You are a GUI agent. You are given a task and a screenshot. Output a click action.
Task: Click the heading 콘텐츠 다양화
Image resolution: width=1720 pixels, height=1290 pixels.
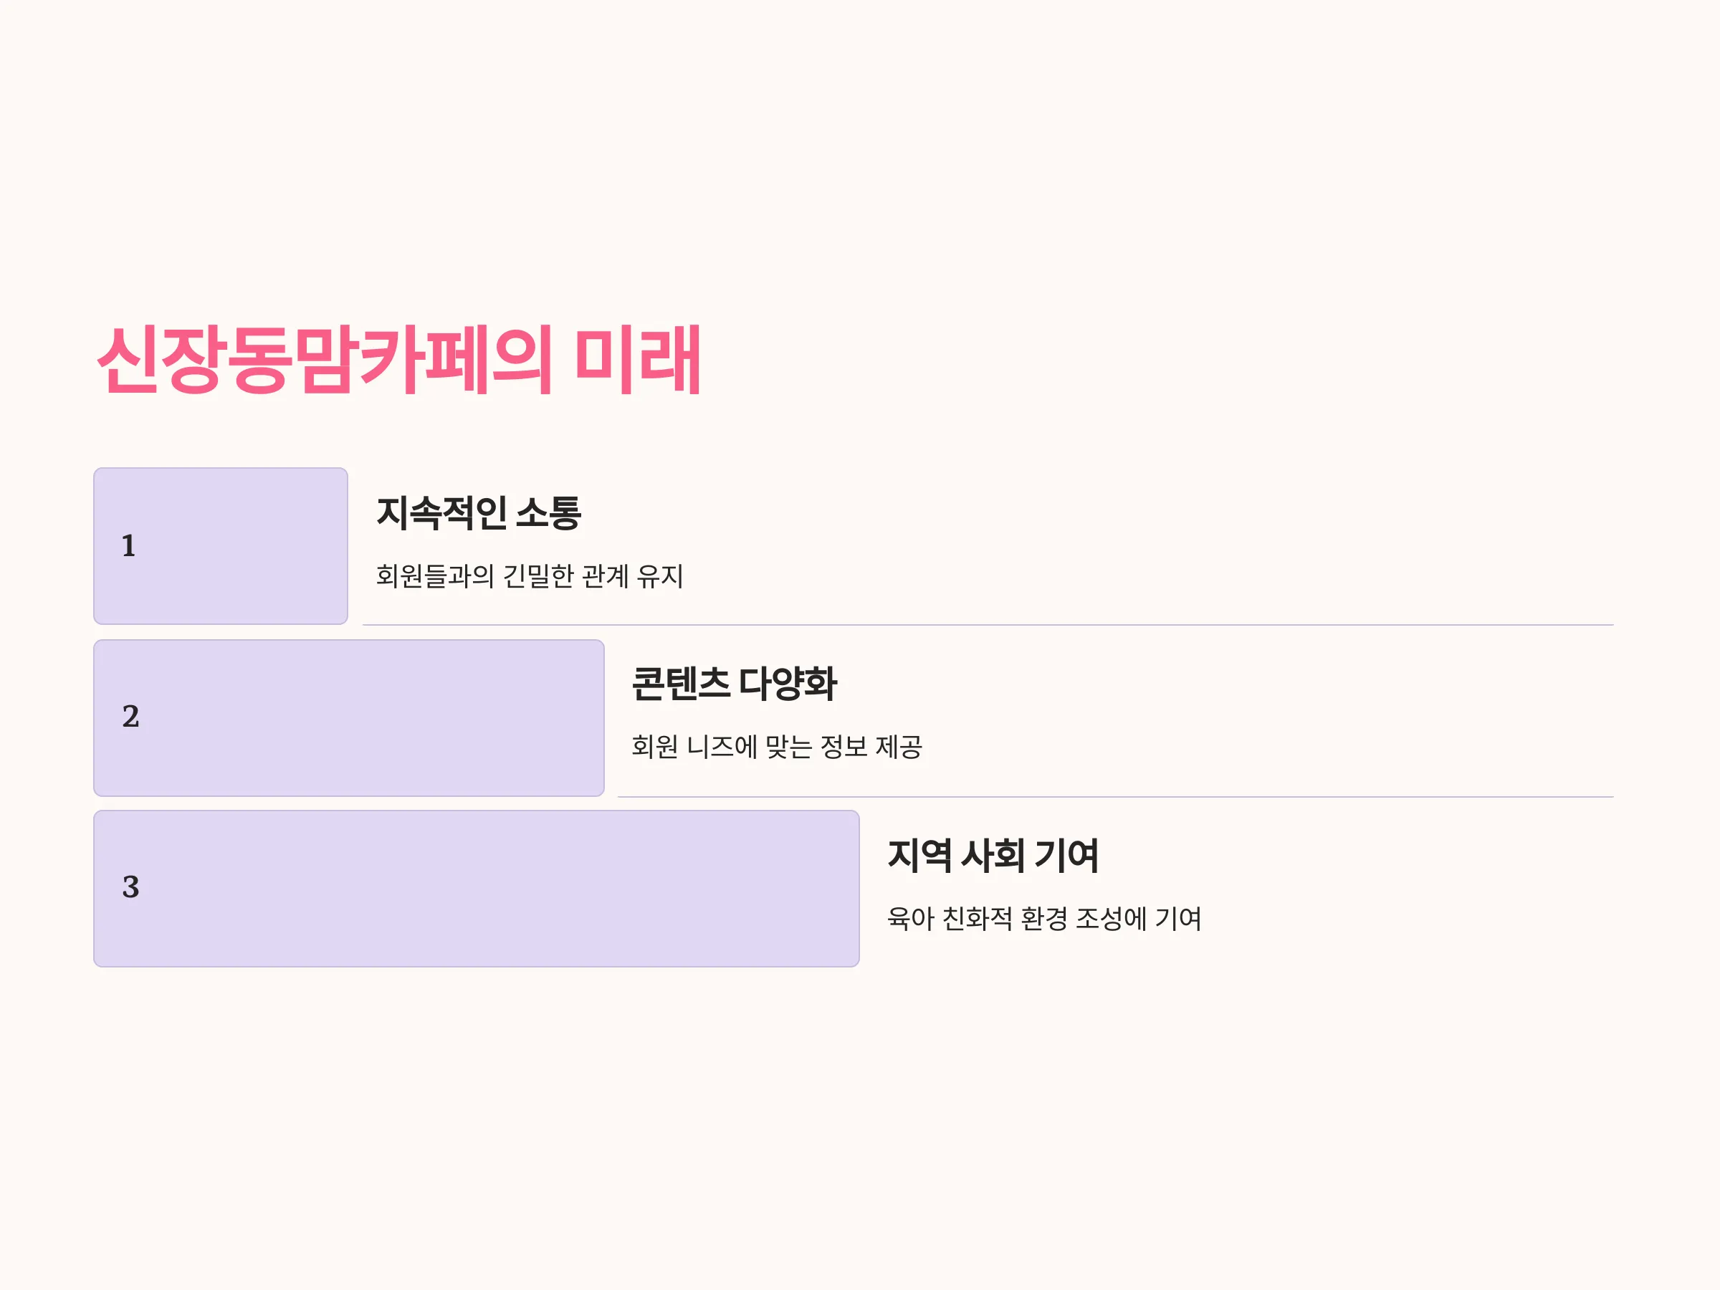click(x=734, y=684)
